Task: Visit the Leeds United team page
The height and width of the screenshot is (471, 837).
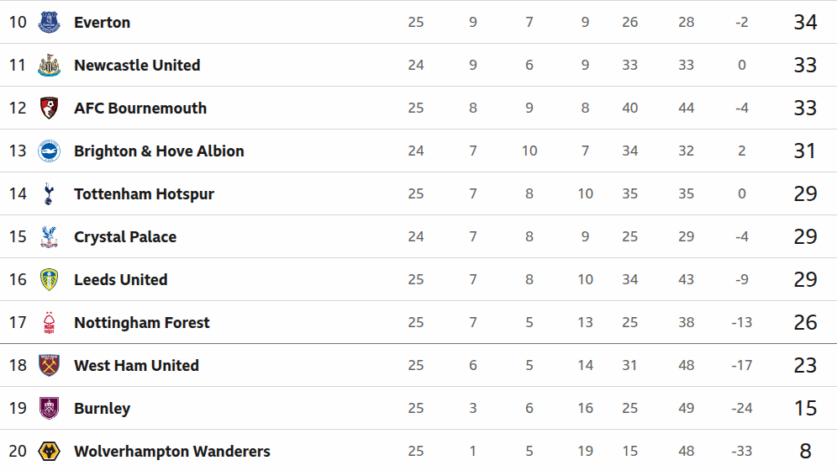Action: pyautogui.click(x=120, y=280)
